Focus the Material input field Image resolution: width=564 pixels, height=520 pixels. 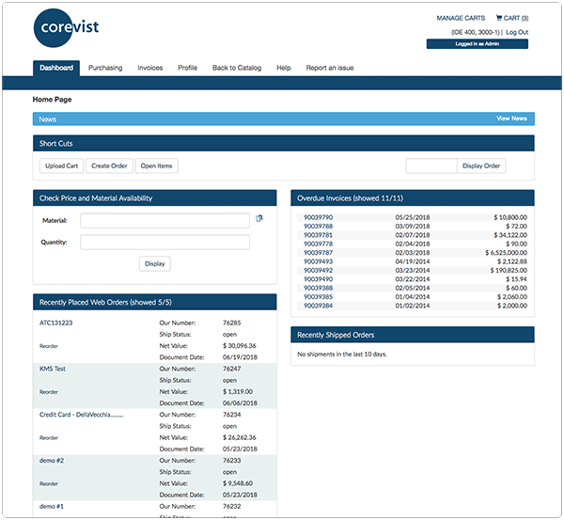coord(164,221)
